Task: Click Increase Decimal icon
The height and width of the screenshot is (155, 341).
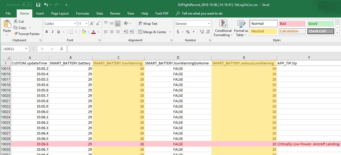Action: [202, 32]
